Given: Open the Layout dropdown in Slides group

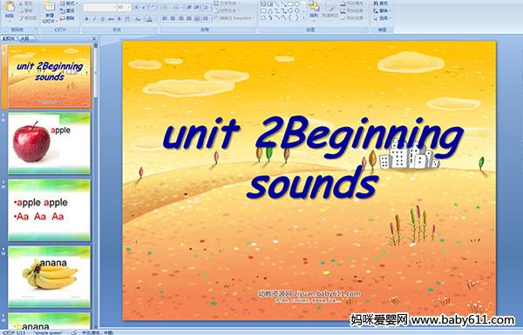Looking at the screenshot, I should coord(69,3).
